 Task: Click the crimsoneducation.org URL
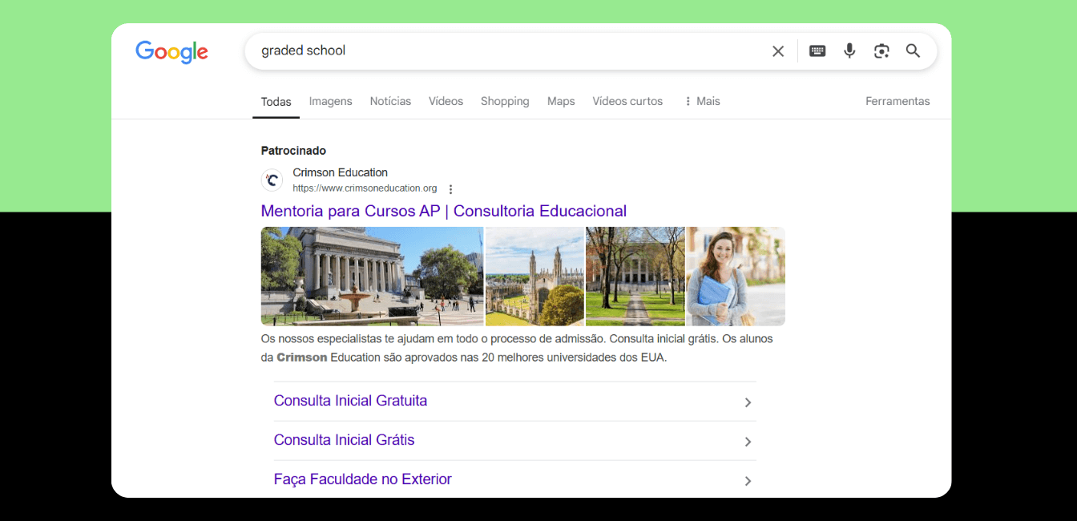tap(365, 188)
